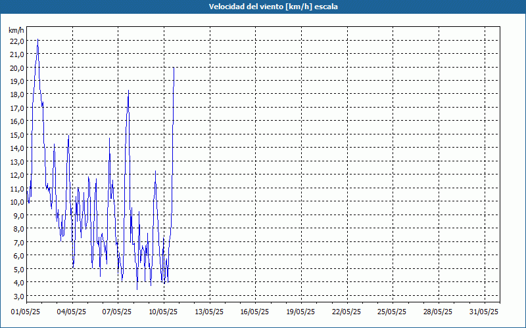526x328 pixels.
Task: Select the 31/05/25 date label
Action: click(484, 312)
